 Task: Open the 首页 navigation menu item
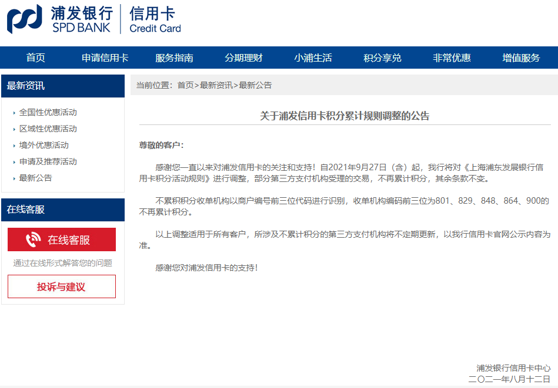coord(35,58)
